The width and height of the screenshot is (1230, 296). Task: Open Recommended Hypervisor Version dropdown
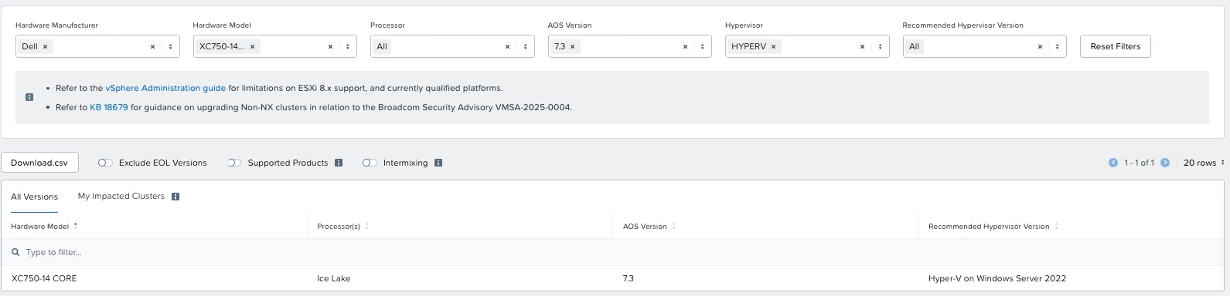click(1058, 46)
